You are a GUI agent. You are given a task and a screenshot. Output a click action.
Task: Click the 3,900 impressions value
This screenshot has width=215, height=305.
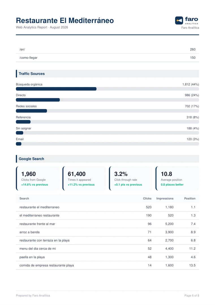[169, 232]
